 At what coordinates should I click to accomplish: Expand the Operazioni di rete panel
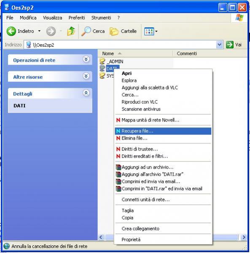click(86, 59)
